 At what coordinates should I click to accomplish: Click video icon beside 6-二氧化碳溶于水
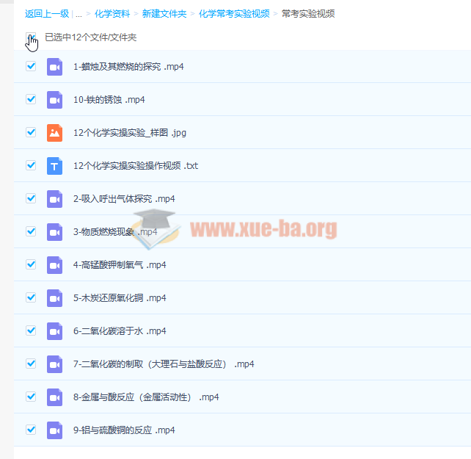(55, 331)
